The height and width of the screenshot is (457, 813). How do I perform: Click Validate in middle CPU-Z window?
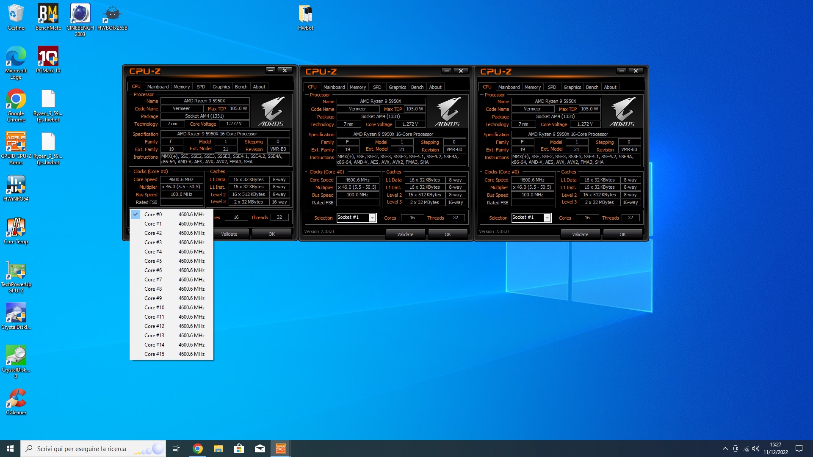pos(405,234)
